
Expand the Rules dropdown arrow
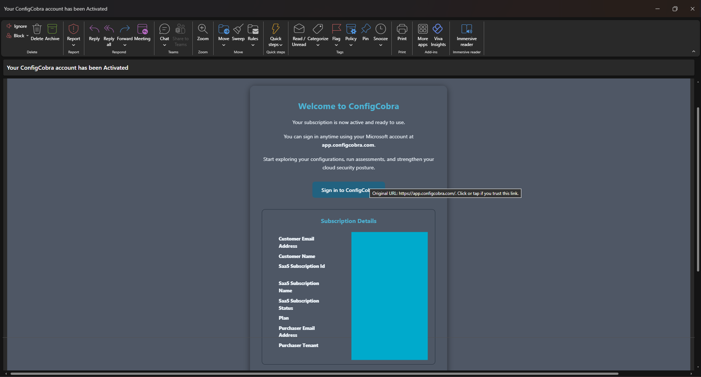pos(253,45)
